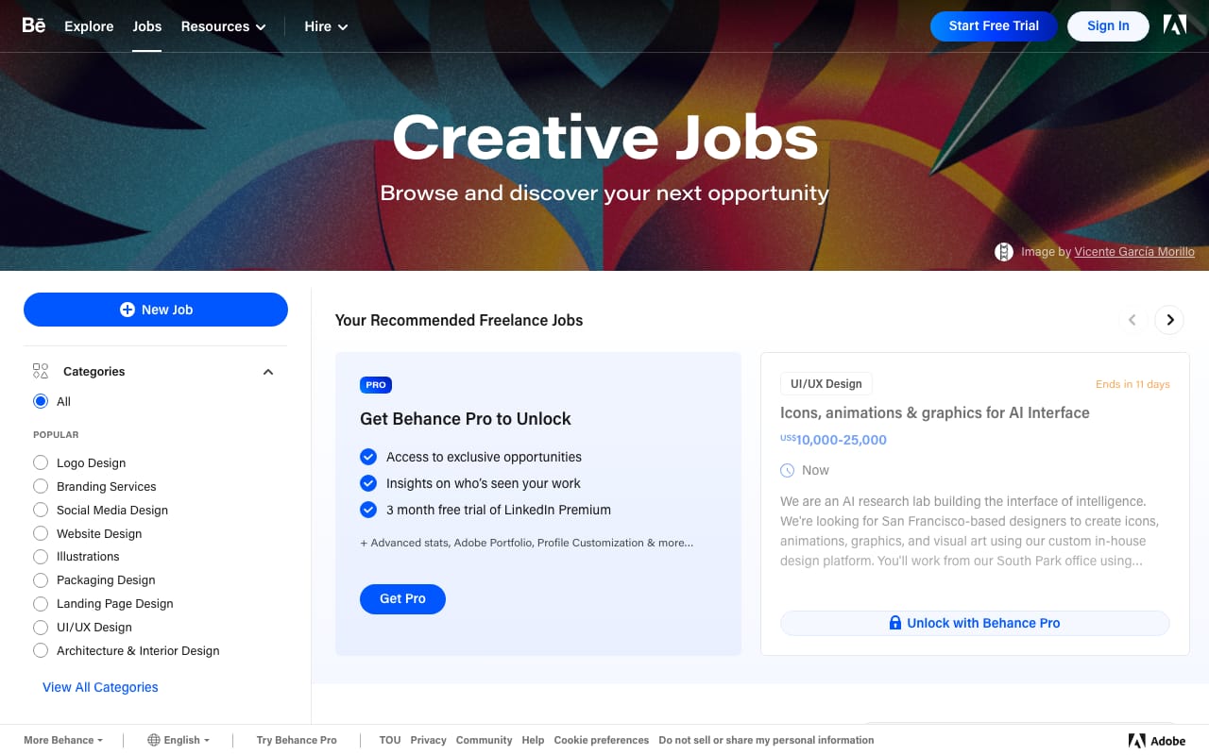Collapse the Categories section
The width and height of the screenshot is (1209, 755).
click(268, 372)
